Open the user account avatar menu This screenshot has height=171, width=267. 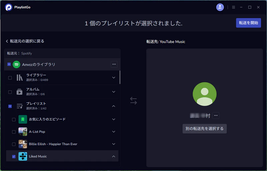[x=220, y=7]
